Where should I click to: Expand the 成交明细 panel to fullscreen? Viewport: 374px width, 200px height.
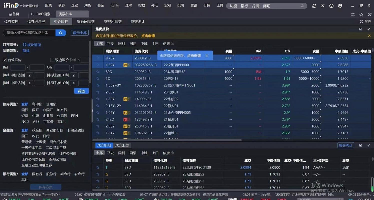369,145
